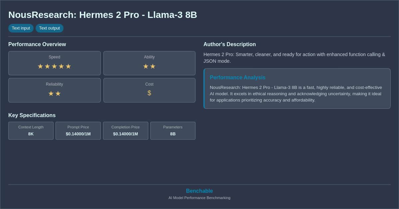Click the AI Model Performance Benchmarking tagline
Image resolution: width=399 pixels, height=209 pixels.
coord(199,198)
